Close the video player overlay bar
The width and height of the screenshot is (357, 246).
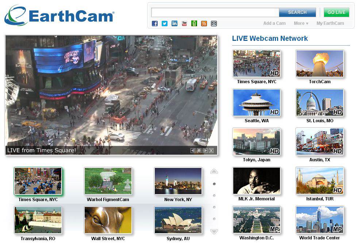pyautogui.click(x=211, y=150)
